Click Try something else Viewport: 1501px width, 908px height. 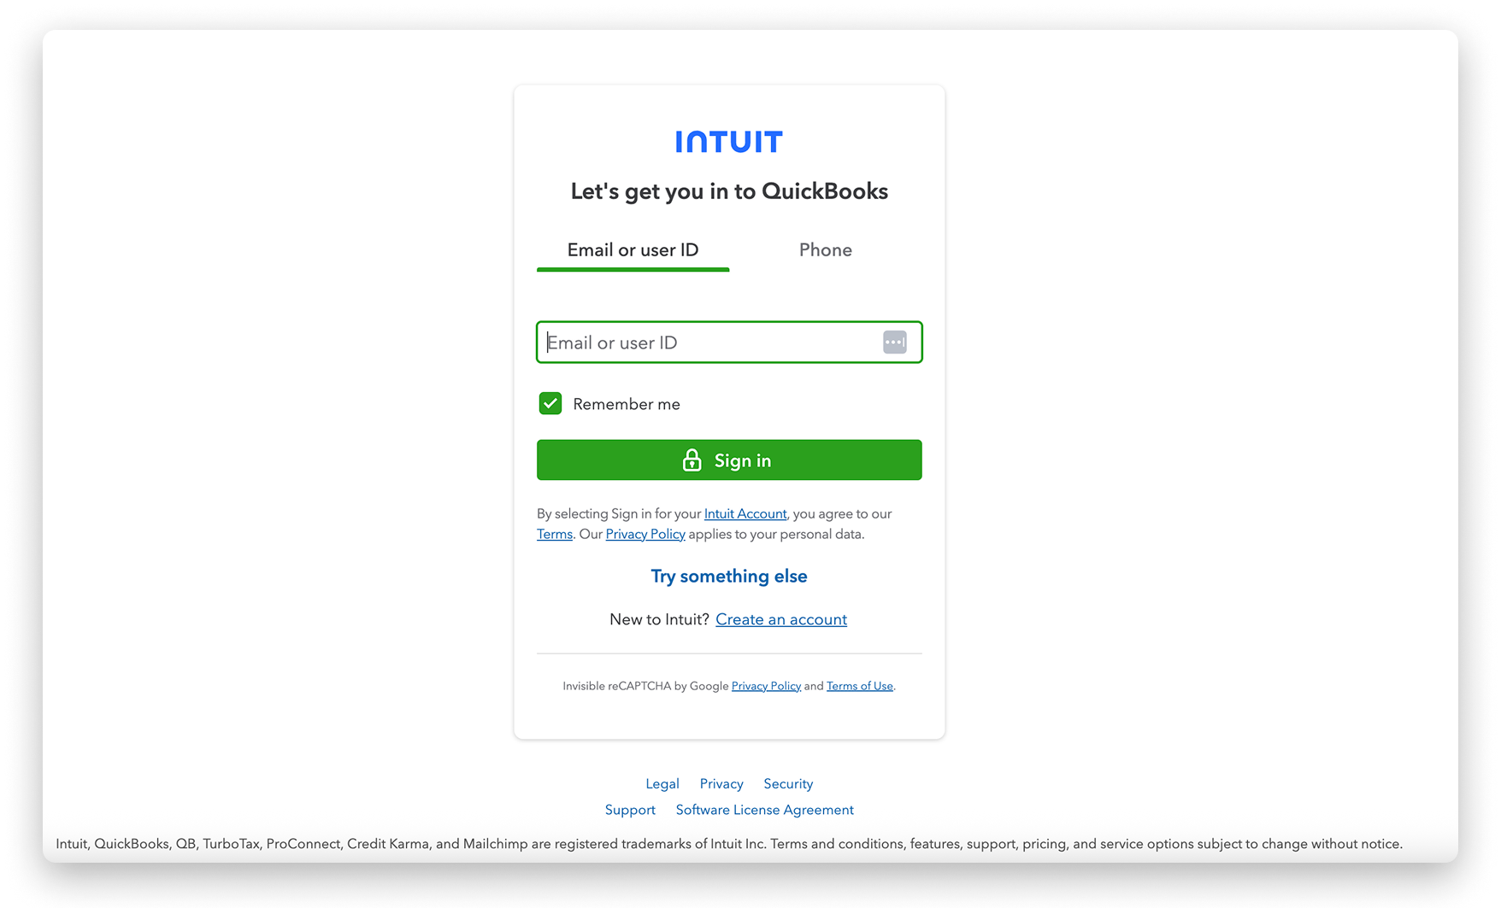729,577
